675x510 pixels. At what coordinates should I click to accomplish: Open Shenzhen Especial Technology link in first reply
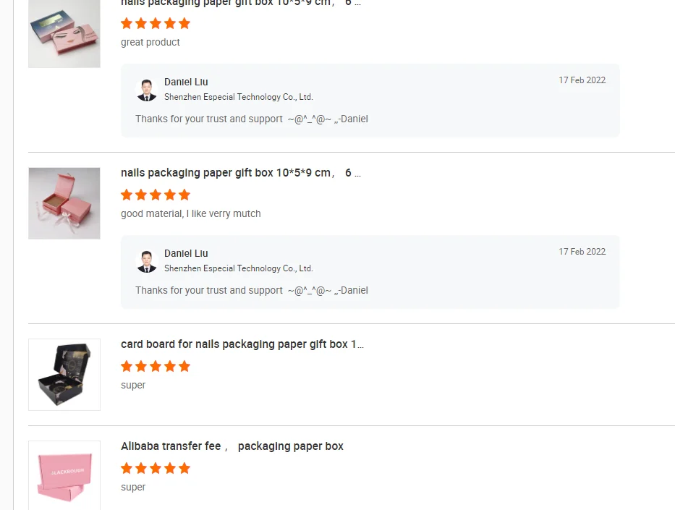pos(238,97)
